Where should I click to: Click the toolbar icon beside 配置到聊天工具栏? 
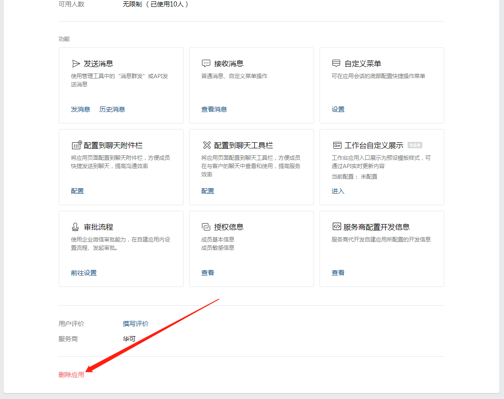coord(207,145)
